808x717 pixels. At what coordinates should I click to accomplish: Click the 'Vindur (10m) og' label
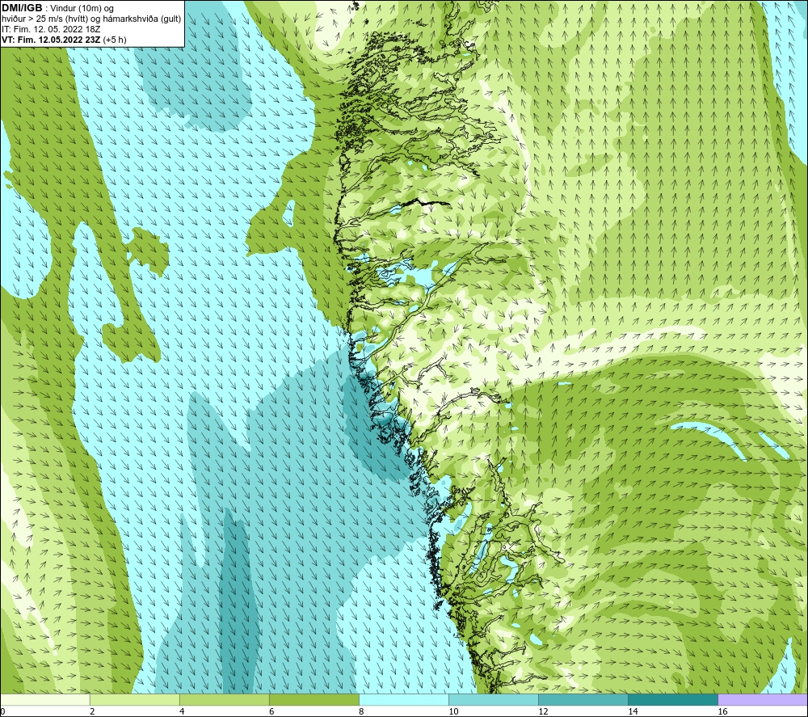82,9
